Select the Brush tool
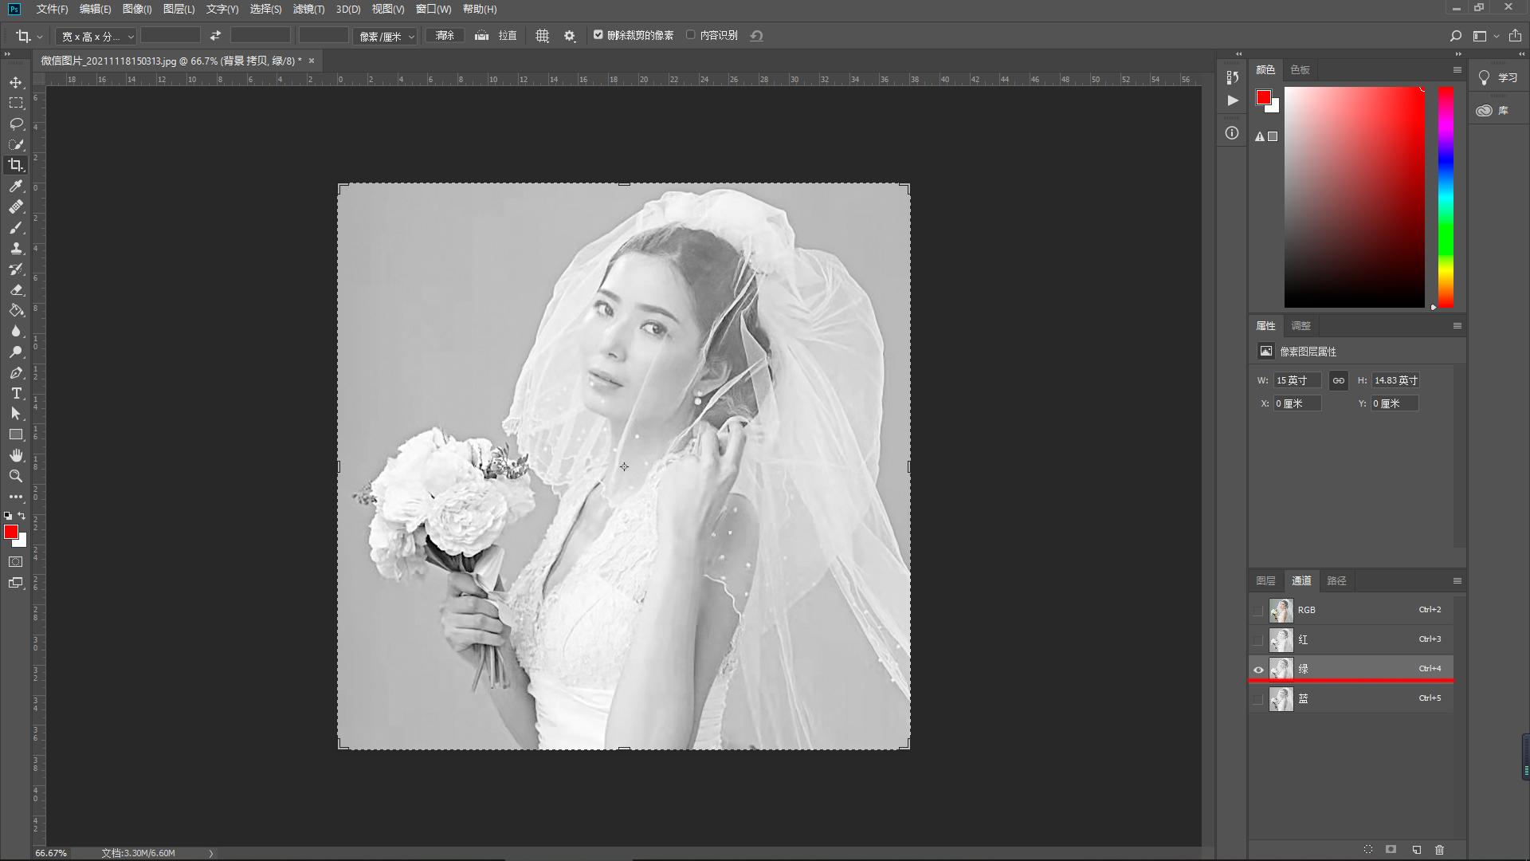1530x861 pixels. click(x=16, y=228)
